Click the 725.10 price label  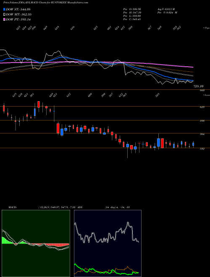pos(199,86)
